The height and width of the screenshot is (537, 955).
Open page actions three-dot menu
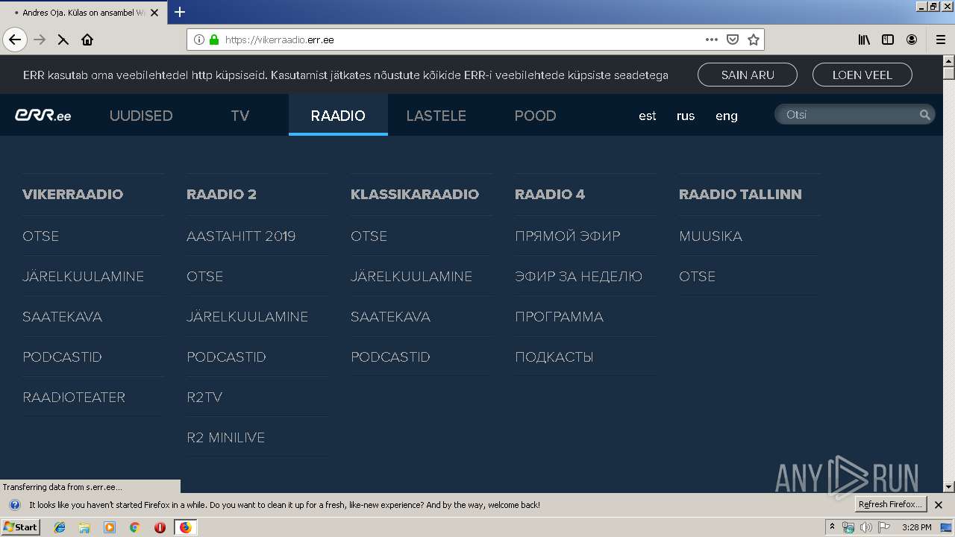point(712,40)
